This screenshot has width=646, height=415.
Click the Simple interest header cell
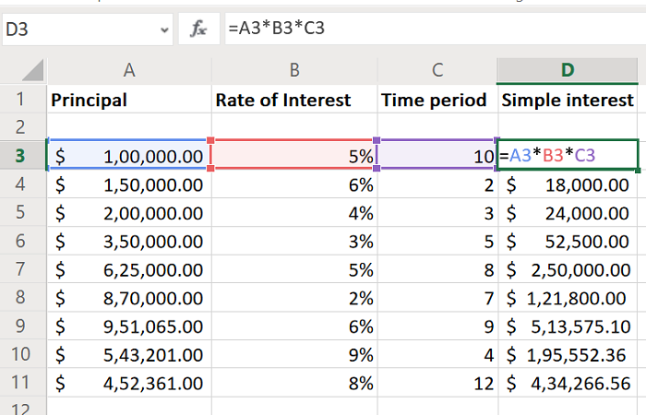point(568,100)
